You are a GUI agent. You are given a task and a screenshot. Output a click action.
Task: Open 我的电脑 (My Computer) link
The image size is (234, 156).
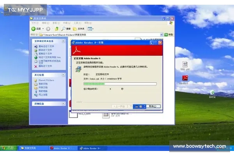pos(41,91)
